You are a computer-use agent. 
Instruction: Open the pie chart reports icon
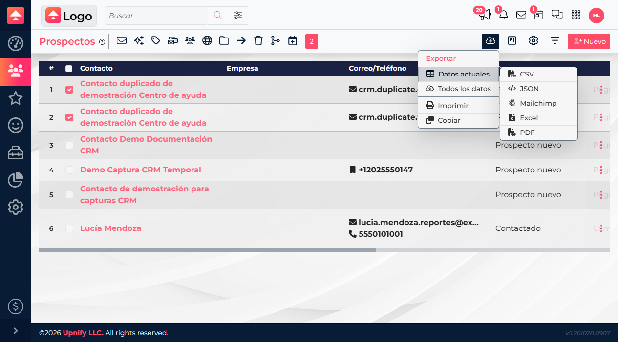tap(16, 180)
